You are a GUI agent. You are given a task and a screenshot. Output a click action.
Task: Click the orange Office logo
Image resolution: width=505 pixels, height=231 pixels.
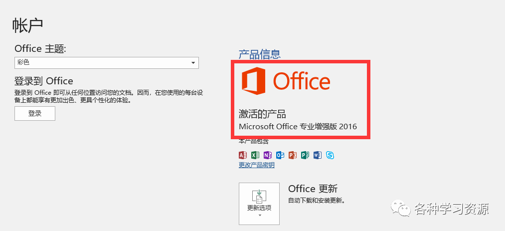tap(286, 81)
